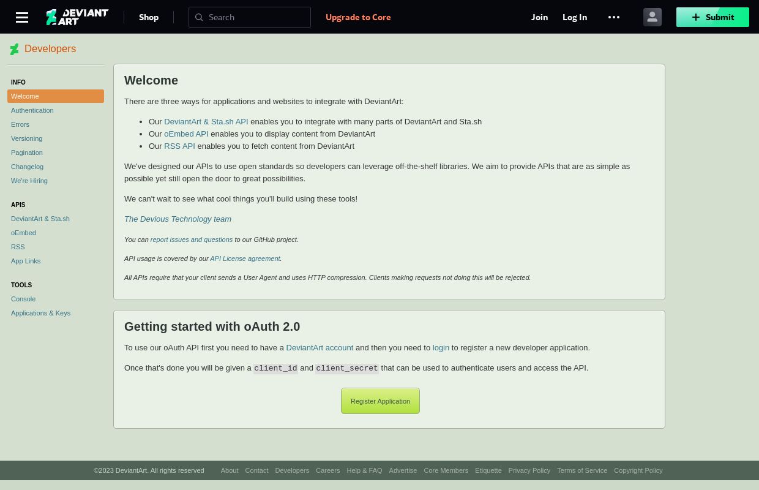Go to Versioning in sidebar

pos(27,138)
